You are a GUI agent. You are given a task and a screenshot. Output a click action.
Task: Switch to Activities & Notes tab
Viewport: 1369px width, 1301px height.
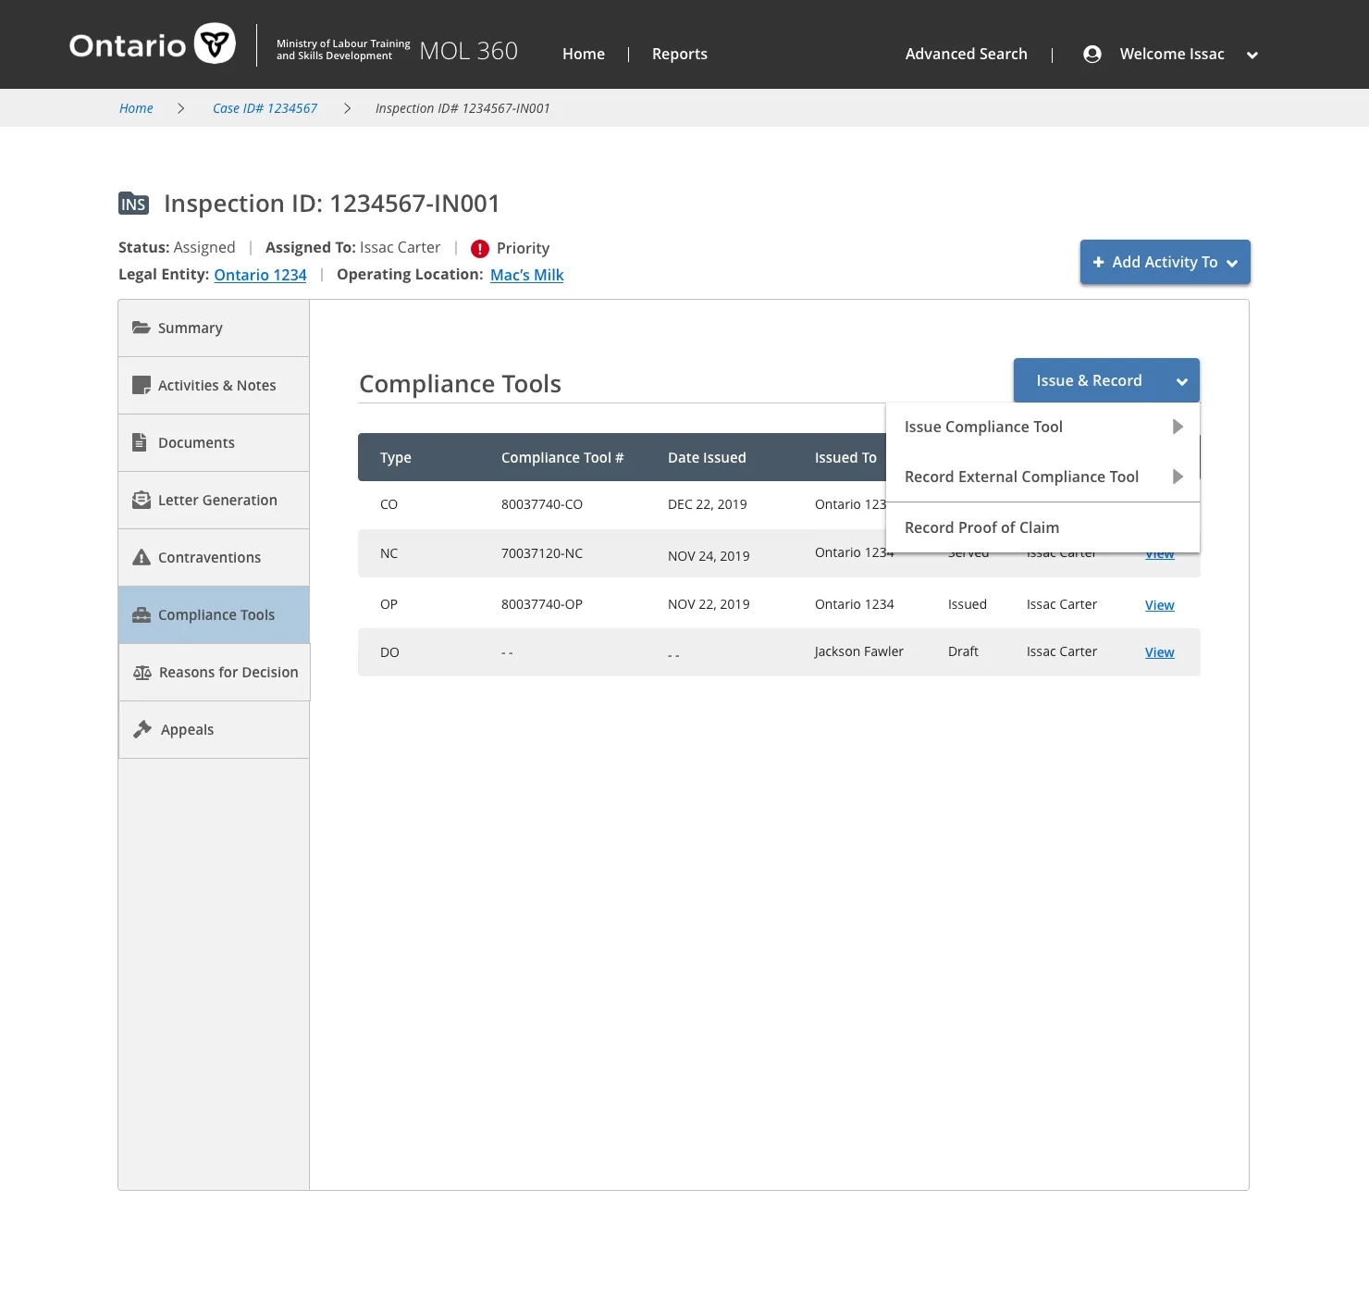214,385
